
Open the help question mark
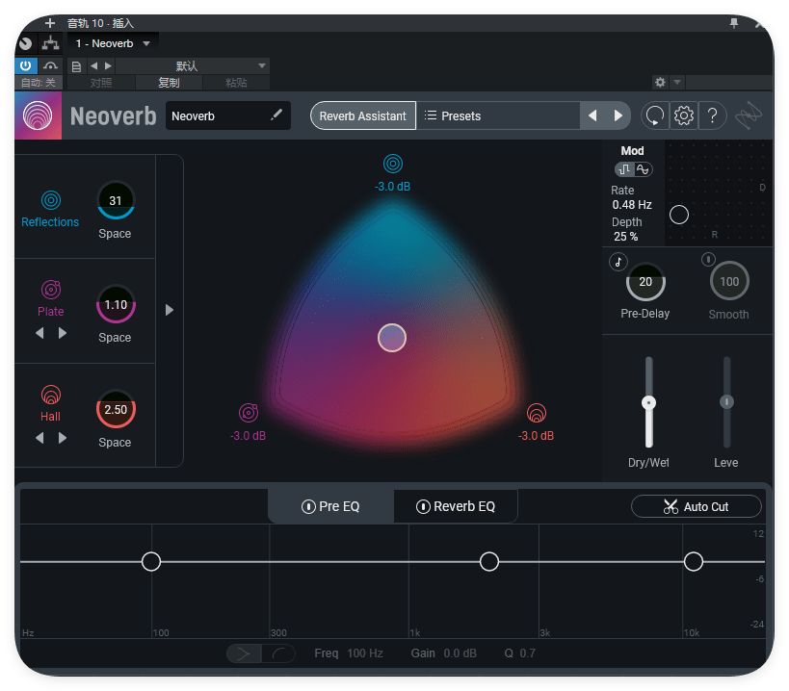click(713, 116)
